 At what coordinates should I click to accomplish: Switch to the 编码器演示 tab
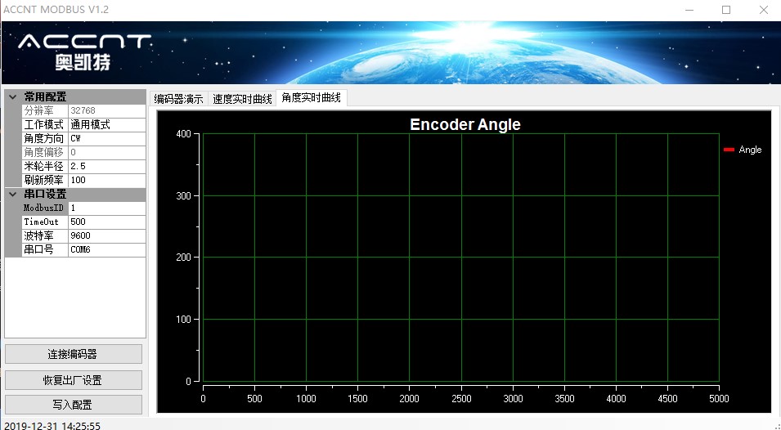point(178,99)
